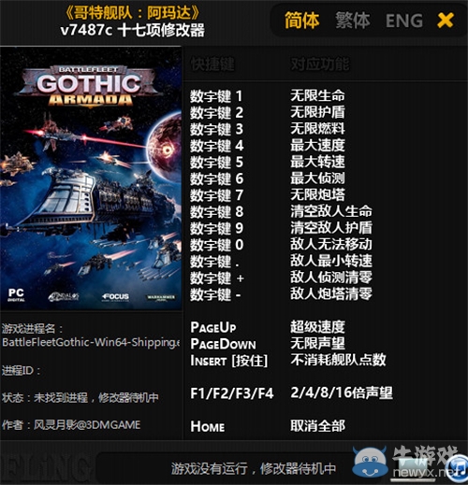
Task: Click the 数字键 5 hotkey label
Action: (x=216, y=162)
